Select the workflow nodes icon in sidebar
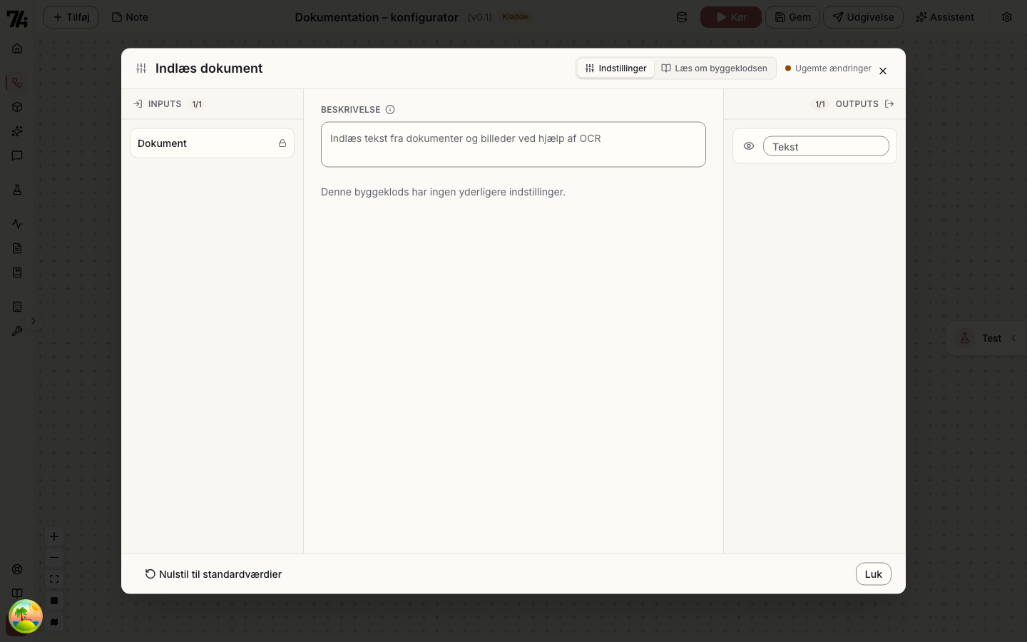This screenshot has height=642, width=1027. point(17,83)
